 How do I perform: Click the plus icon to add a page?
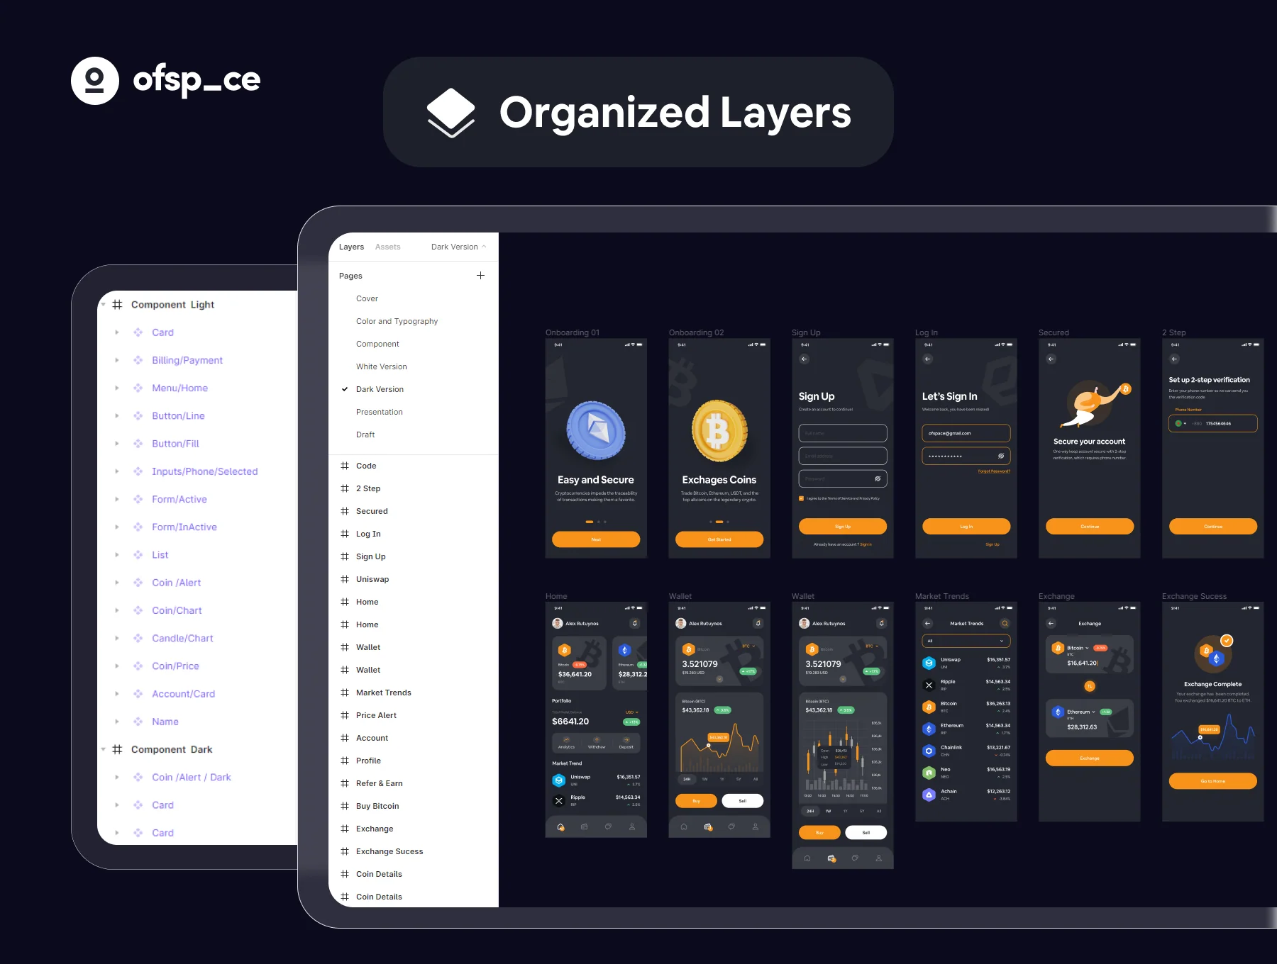tap(480, 276)
